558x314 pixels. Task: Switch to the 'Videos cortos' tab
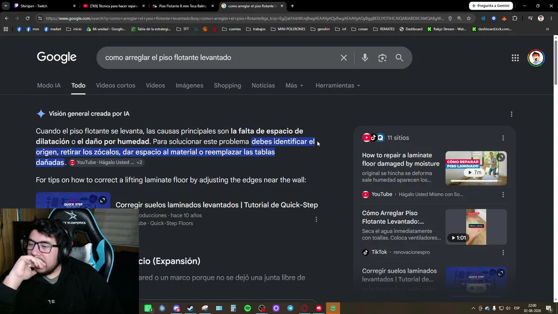tap(116, 85)
